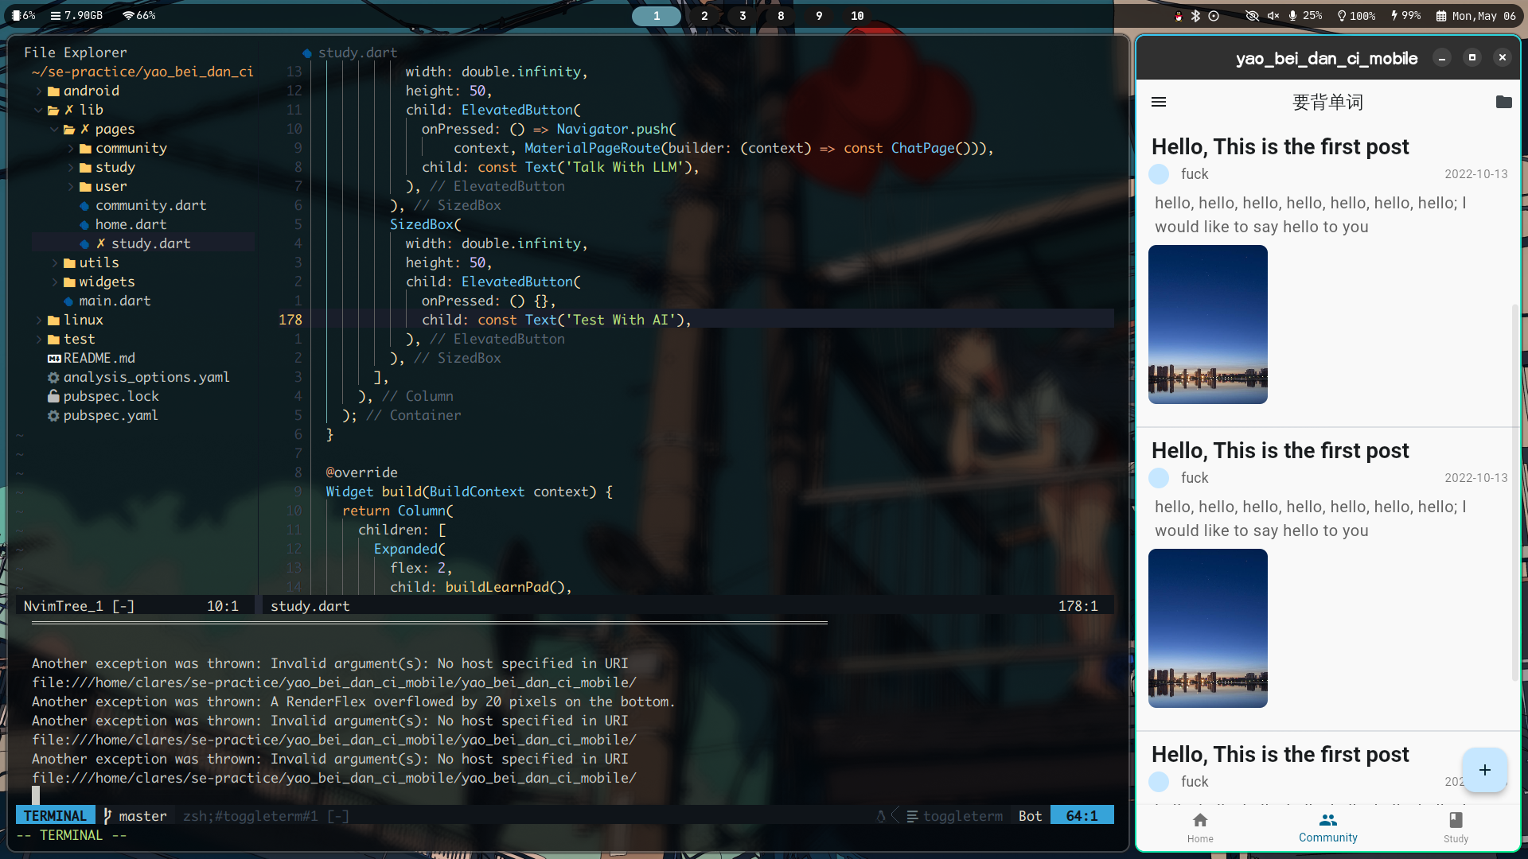Click the Dart icon on the study.dart buffer tab
This screenshot has width=1528, height=859.
(307, 52)
